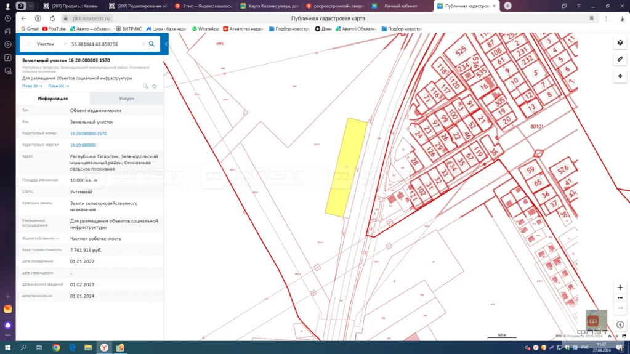
Task: Open Yandex Browser from the taskbar
Action: [104, 348]
